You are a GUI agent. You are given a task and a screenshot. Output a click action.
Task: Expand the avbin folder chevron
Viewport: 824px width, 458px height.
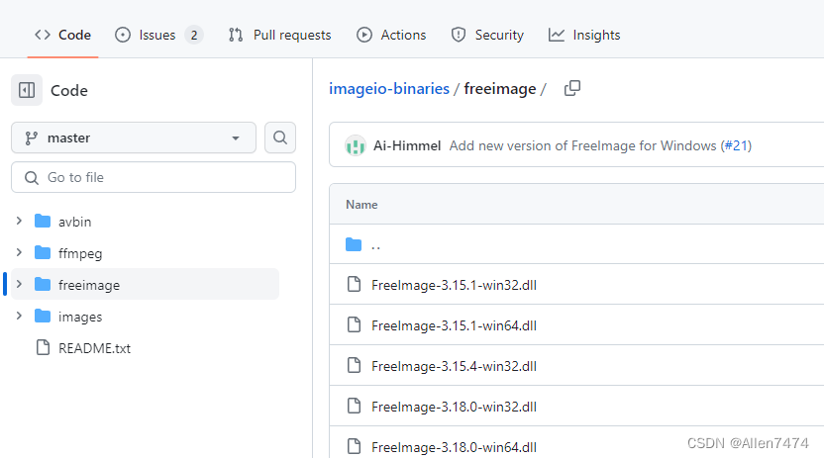(x=19, y=221)
